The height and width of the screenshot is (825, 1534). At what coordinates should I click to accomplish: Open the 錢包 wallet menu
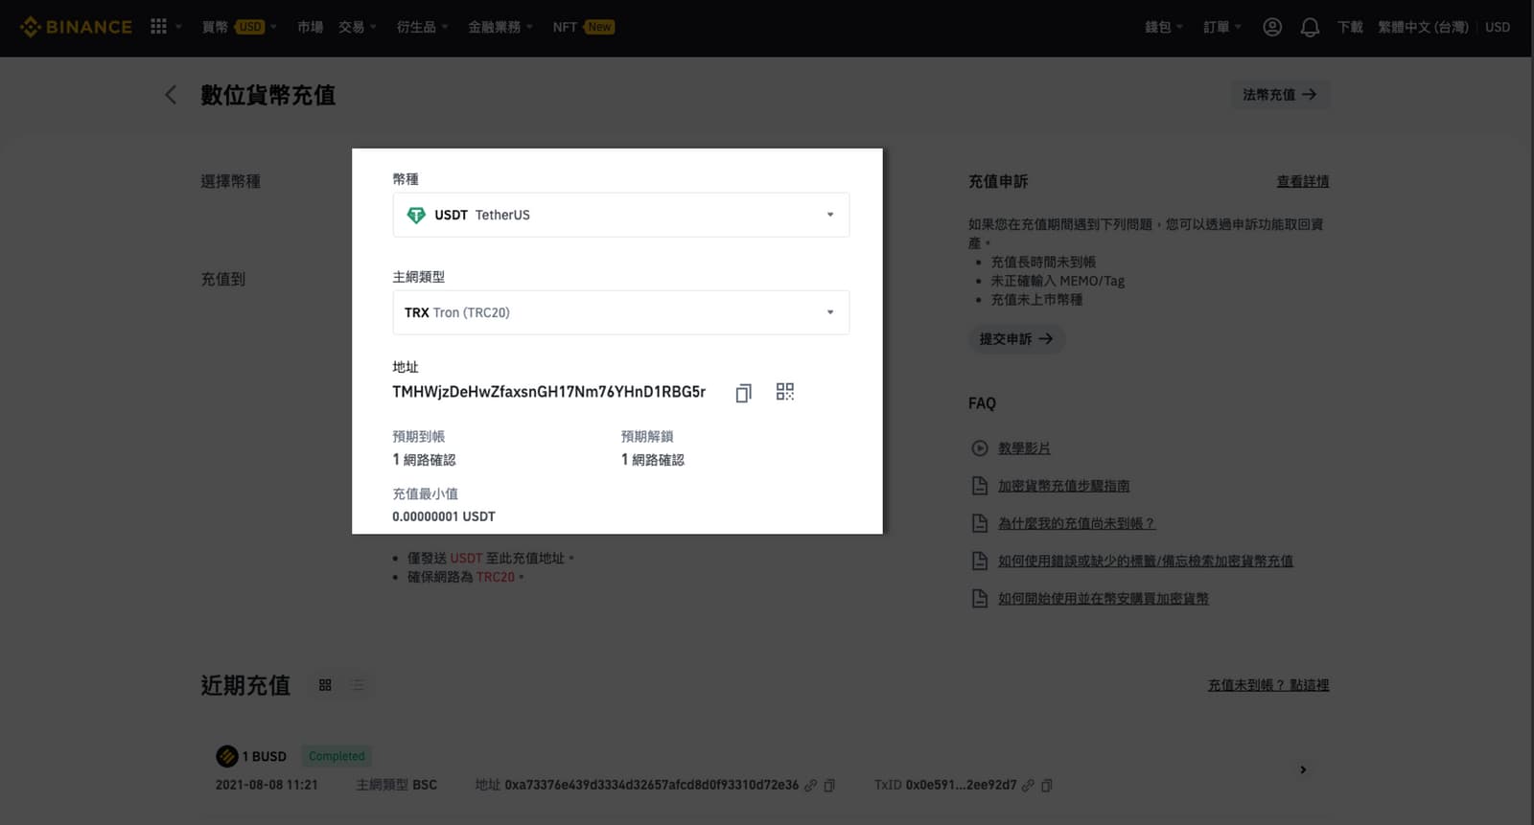[1163, 27]
